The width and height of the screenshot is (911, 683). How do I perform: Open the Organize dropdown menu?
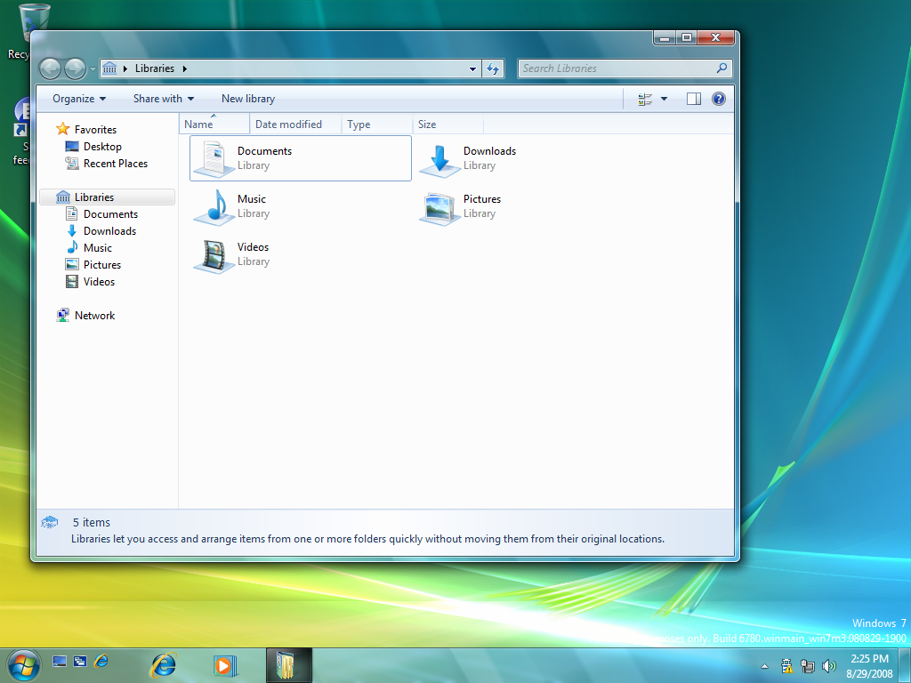tap(78, 99)
